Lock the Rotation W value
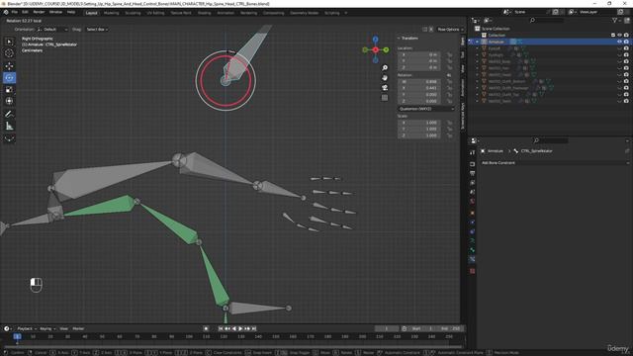 (449, 81)
